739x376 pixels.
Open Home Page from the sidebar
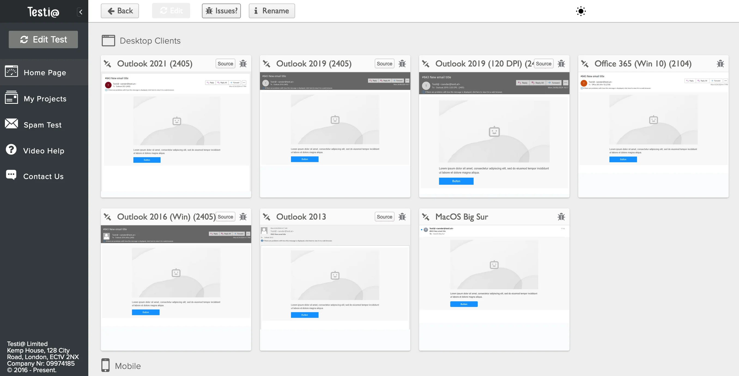(44, 72)
